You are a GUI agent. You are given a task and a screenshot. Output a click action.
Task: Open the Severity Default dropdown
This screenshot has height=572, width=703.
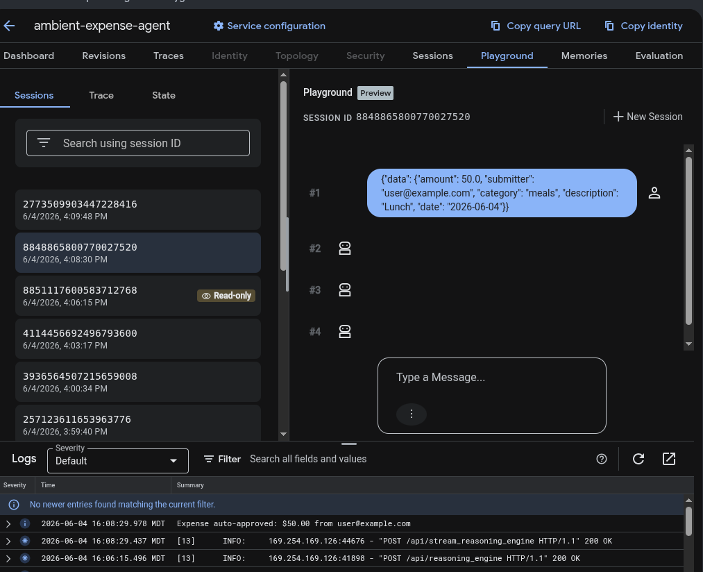click(117, 461)
